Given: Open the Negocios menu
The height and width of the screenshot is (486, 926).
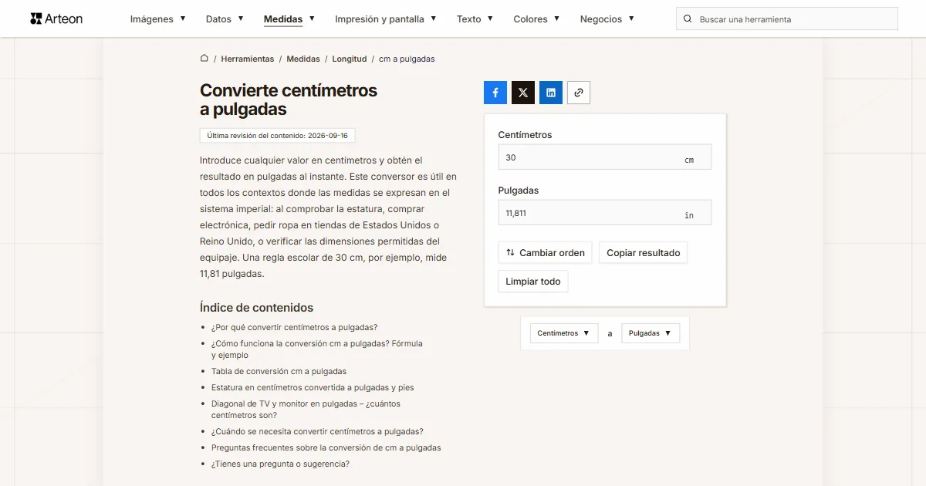Looking at the screenshot, I should click(607, 19).
